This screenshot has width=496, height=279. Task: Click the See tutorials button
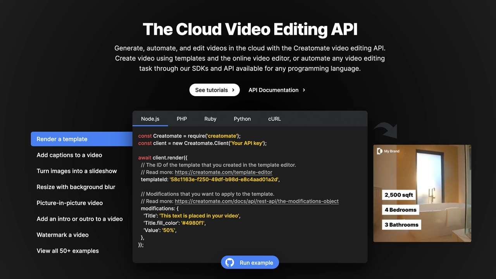[x=215, y=90]
